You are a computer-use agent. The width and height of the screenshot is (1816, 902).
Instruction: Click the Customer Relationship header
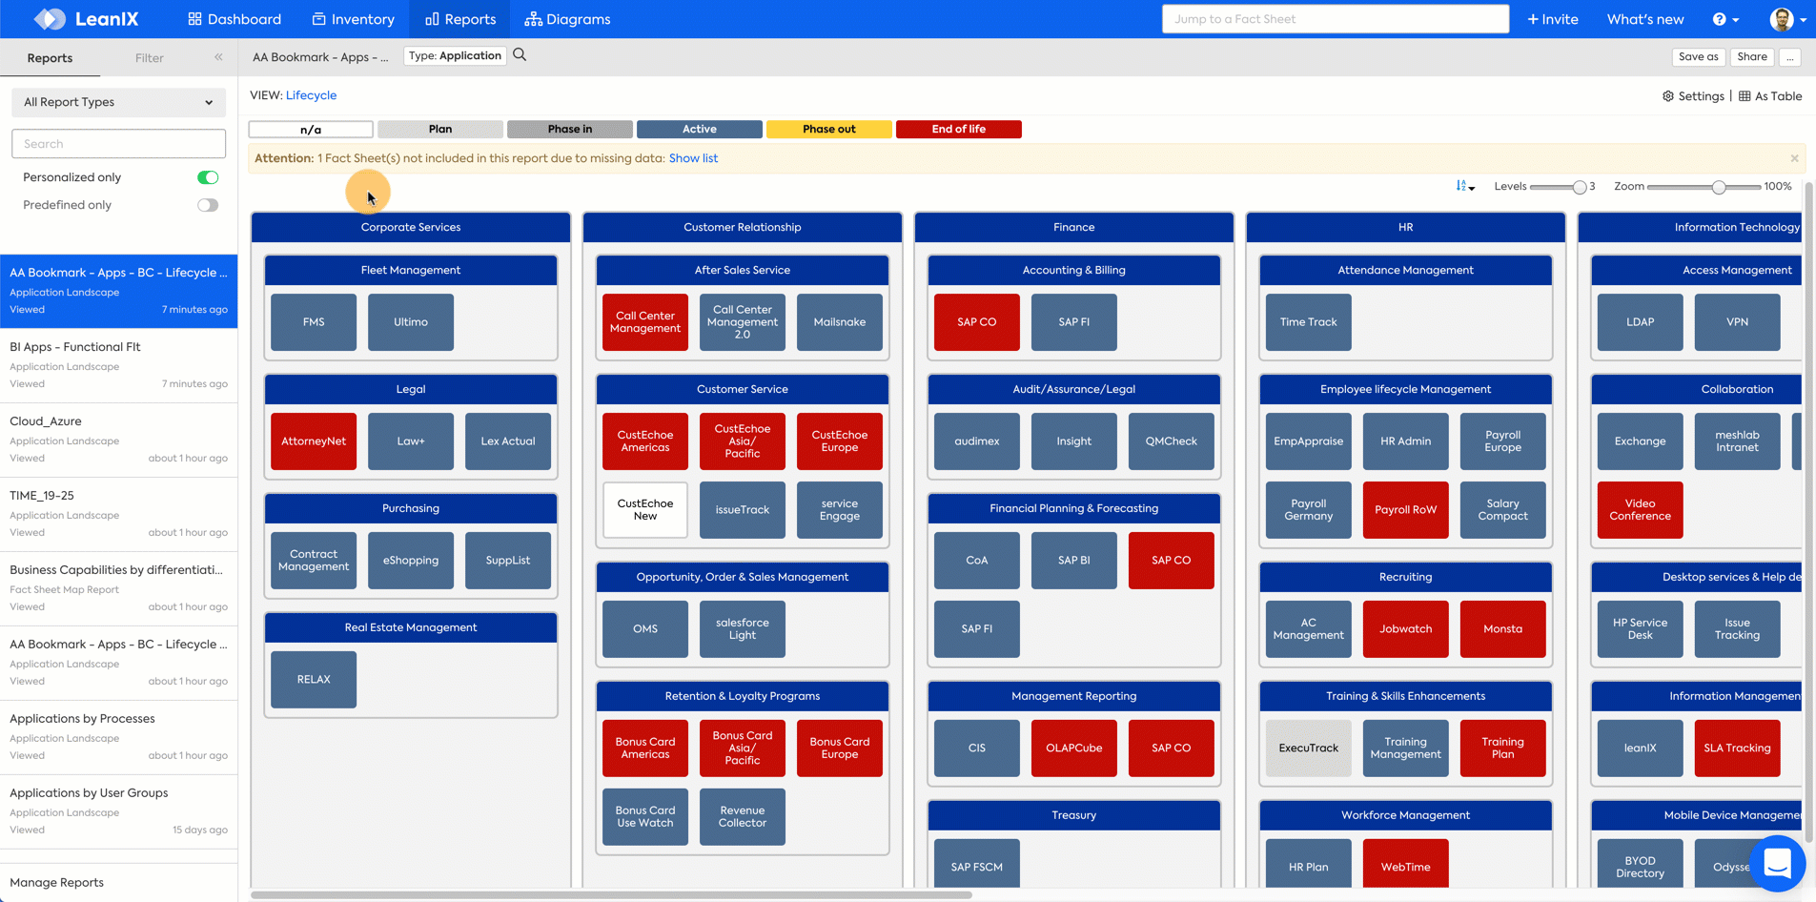pos(743,227)
